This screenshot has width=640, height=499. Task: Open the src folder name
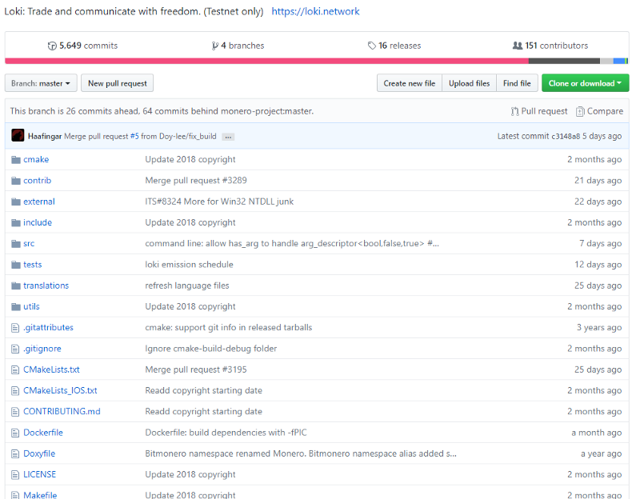coord(29,244)
